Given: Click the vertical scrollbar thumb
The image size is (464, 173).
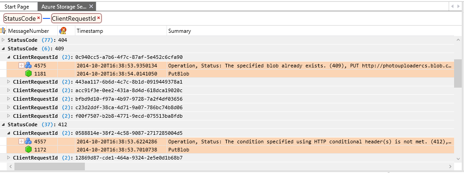Looking at the screenshot, I should click(x=457, y=73).
